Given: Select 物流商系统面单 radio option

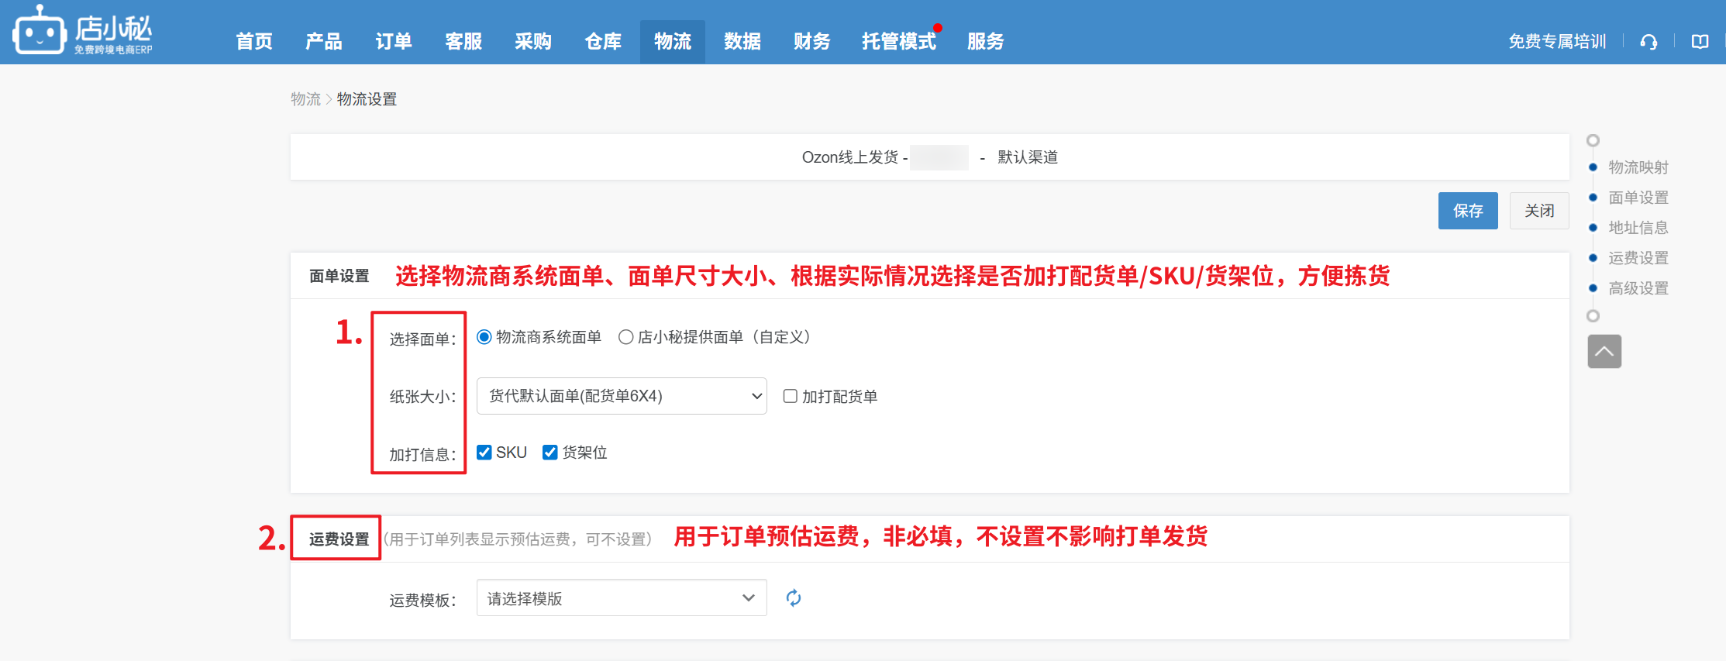Looking at the screenshot, I should pos(484,337).
